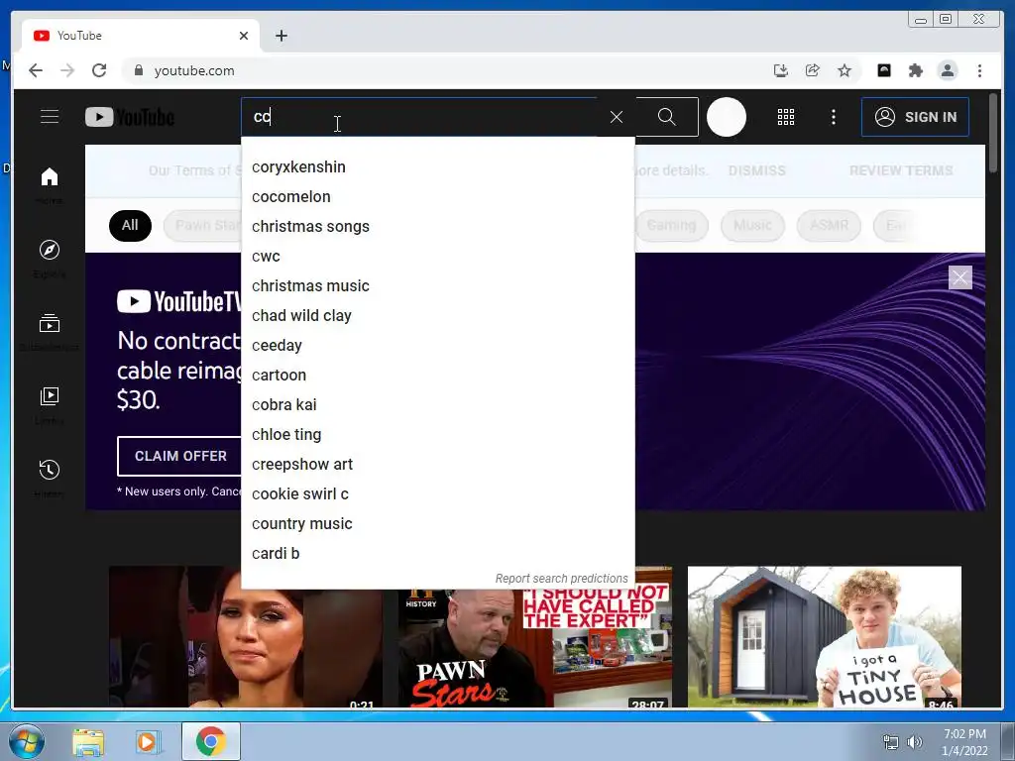Open Subscriptions in the sidebar
1015x761 pixels.
(x=50, y=331)
